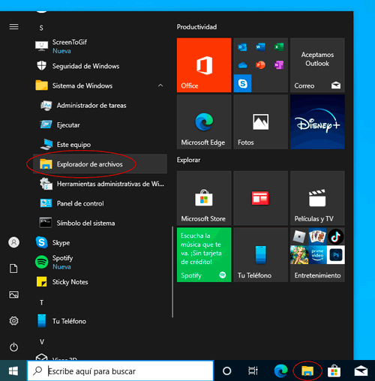Viewport: 375px width, 381px height.
Task: Click the Windows Start button
Action: coord(13,370)
